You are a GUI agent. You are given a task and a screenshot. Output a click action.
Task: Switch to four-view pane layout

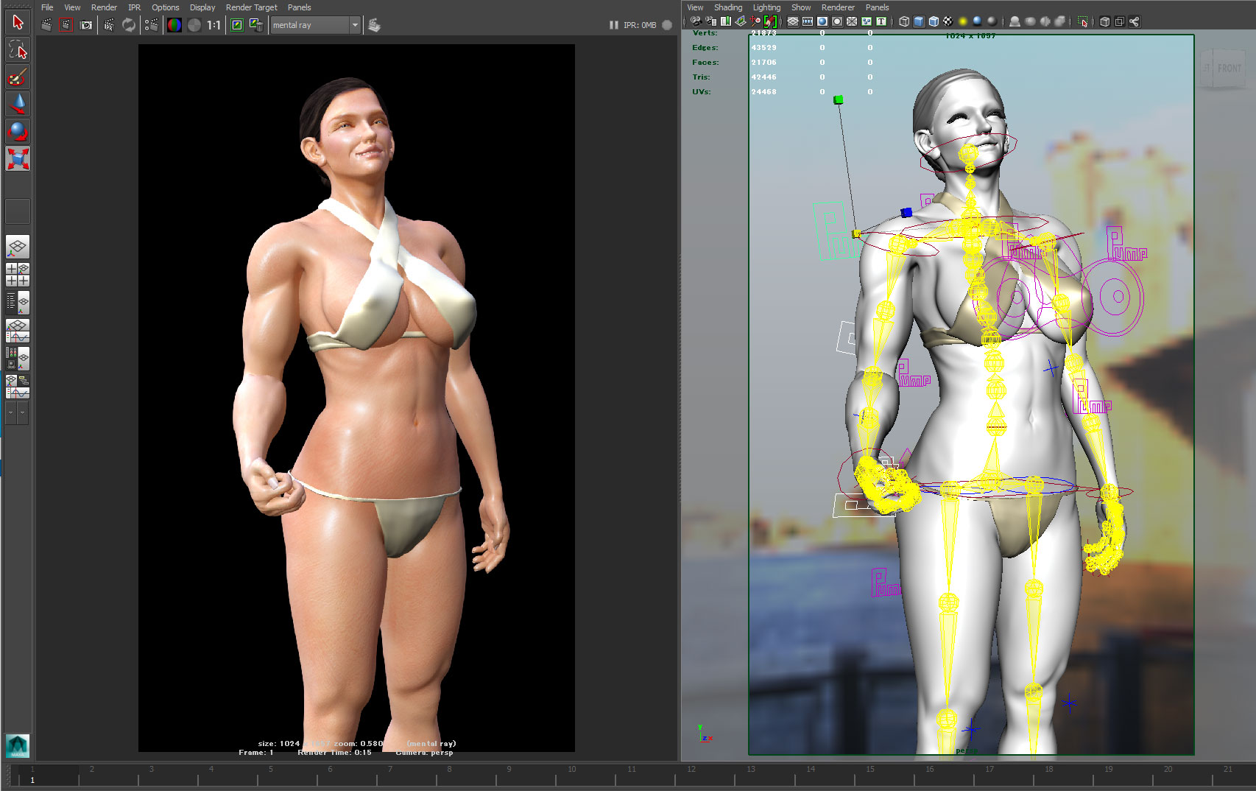coord(18,275)
